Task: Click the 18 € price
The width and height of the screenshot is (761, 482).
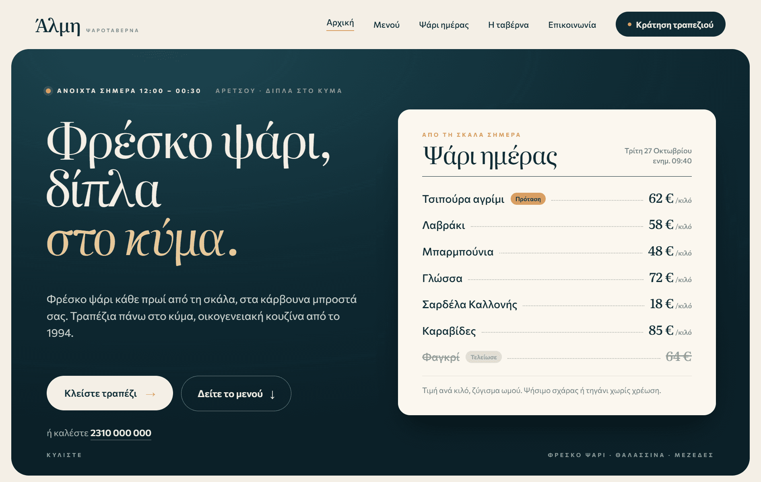Action: tap(662, 304)
